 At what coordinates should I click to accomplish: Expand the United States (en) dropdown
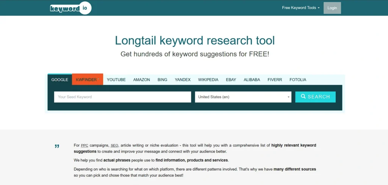pyautogui.click(x=243, y=97)
